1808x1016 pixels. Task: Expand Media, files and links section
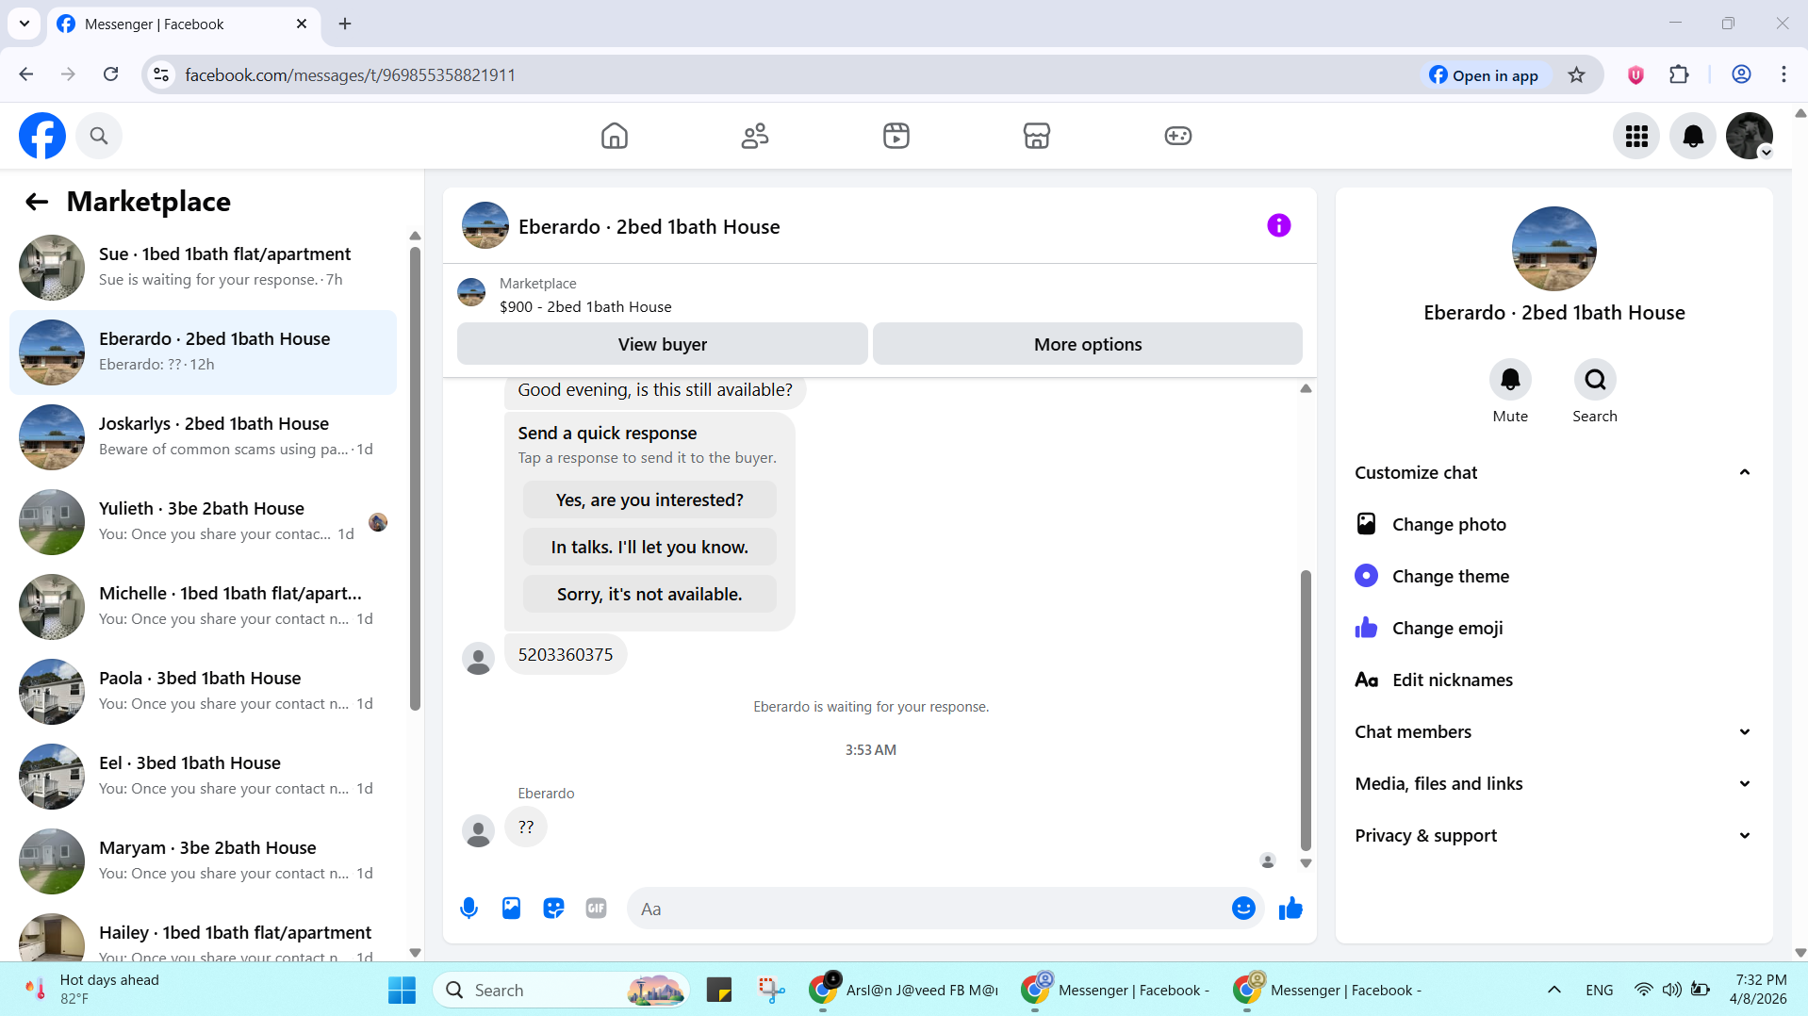click(x=1553, y=784)
